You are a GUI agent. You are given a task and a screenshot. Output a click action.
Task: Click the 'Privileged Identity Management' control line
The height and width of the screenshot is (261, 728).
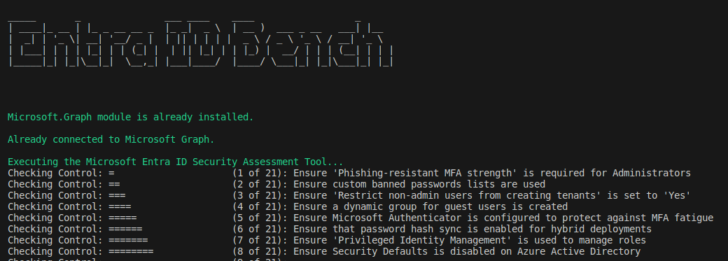click(x=327, y=240)
